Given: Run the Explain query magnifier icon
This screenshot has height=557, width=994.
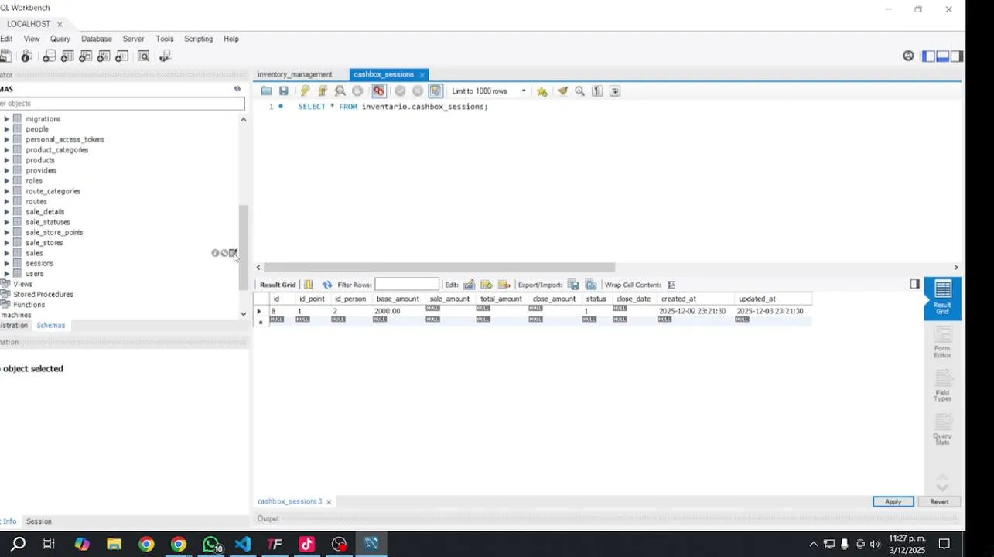Looking at the screenshot, I should click(340, 91).
